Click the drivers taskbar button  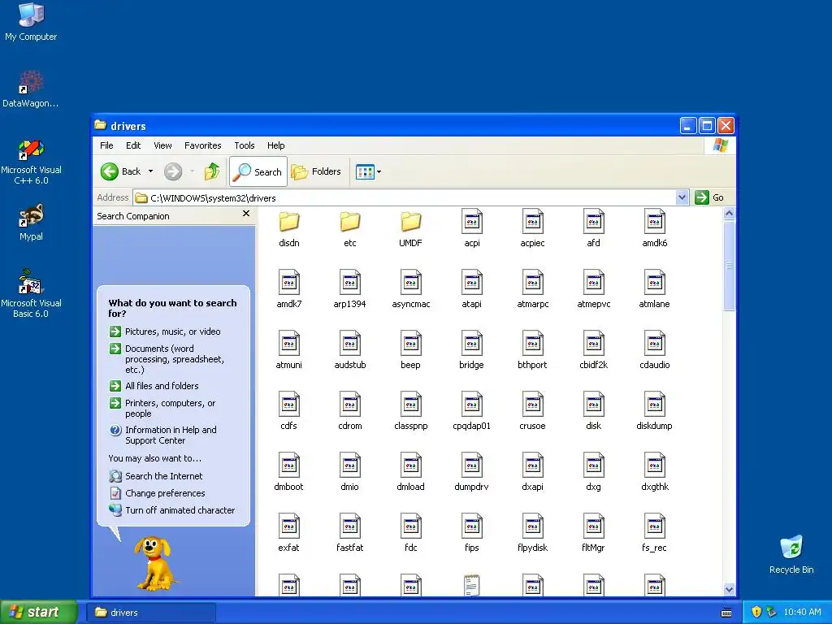151,613
